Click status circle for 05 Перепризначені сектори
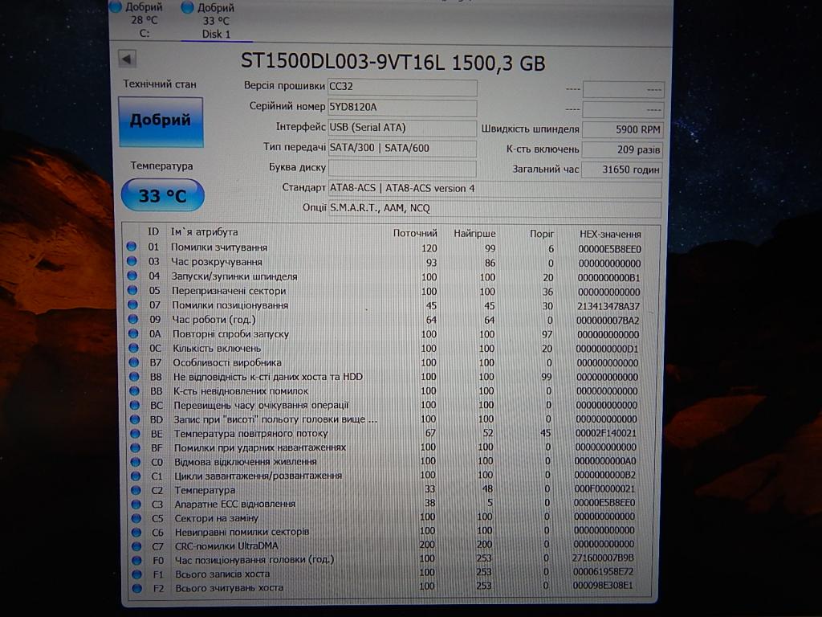 pos(132,290)
